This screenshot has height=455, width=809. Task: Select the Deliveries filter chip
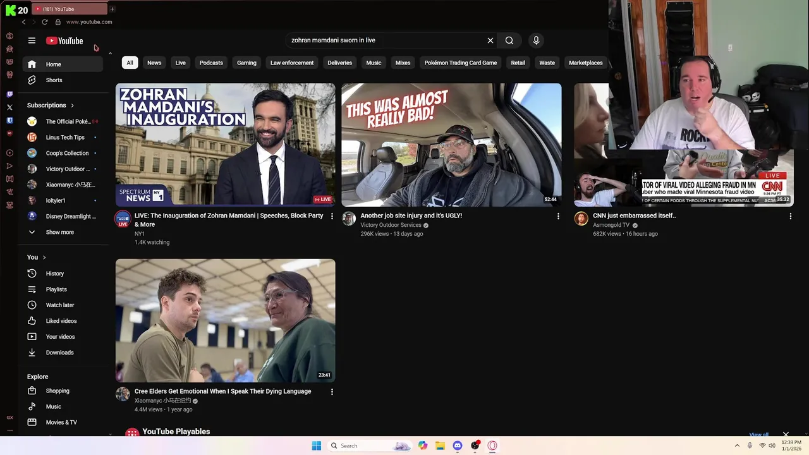tap(340, 63)
